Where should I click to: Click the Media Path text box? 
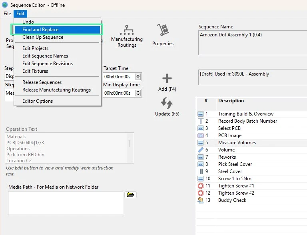(x=66, y=203)
